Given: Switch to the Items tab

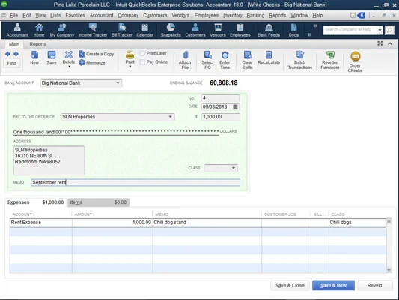Looking at the screenshot, I should coord(98,202).
